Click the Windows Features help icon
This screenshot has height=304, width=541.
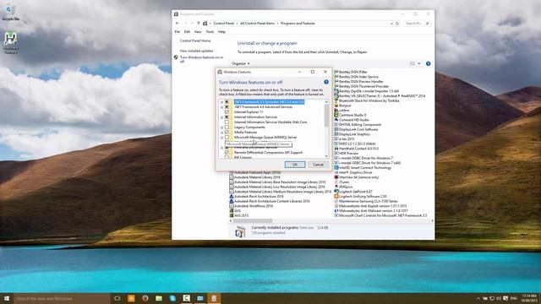point(326,82)
